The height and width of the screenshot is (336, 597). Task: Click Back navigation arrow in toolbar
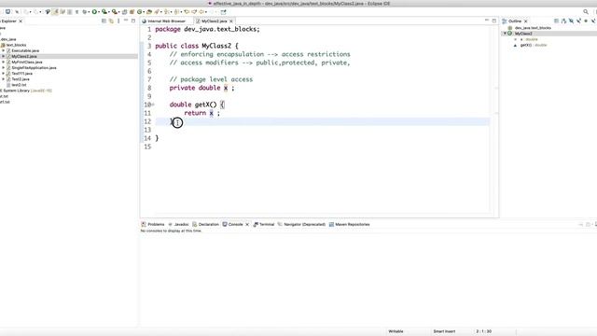(201, 12)
